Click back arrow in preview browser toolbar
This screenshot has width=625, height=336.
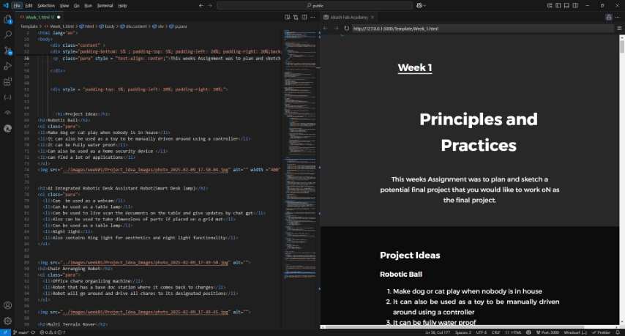tap(325, 29)
